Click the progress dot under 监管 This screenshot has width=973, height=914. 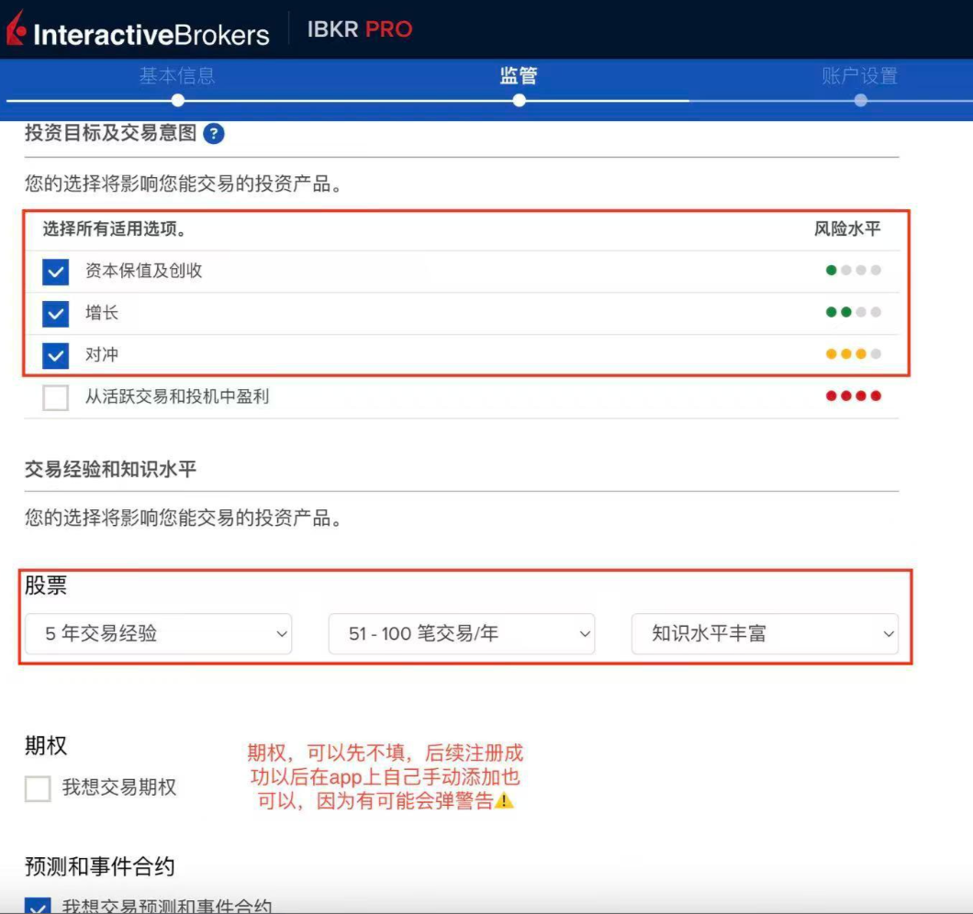(x=519, y=100)
